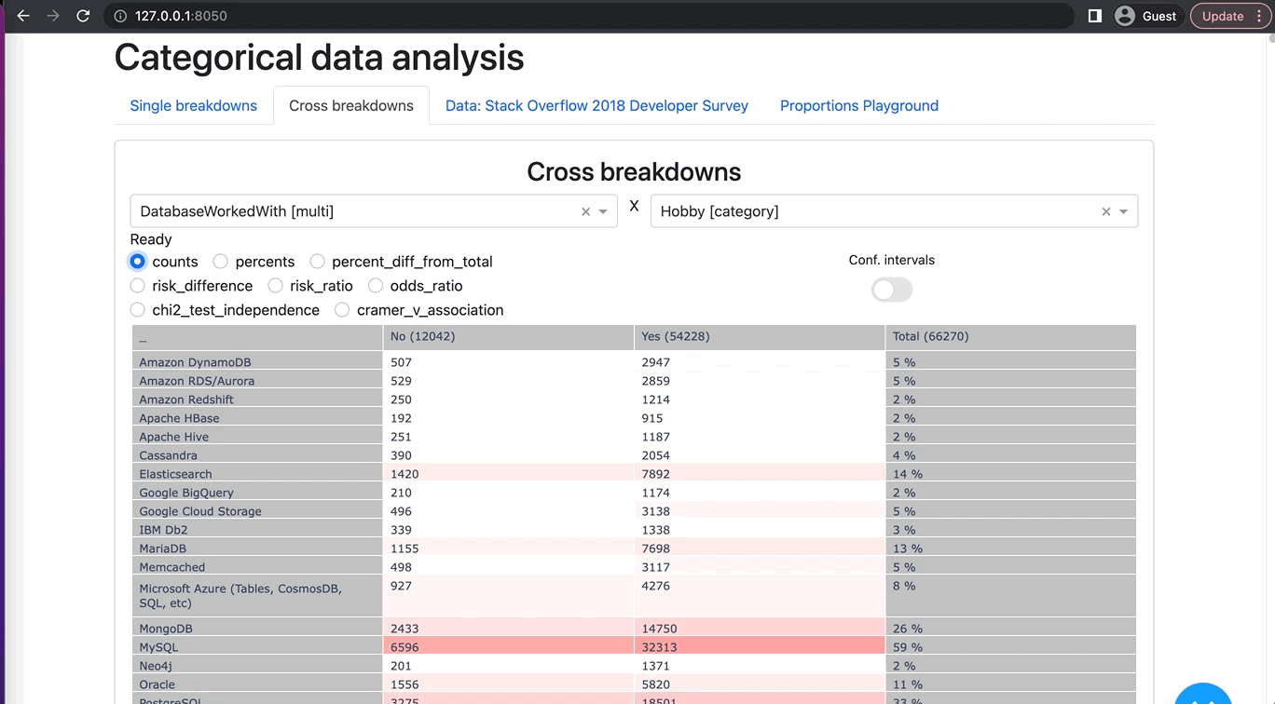Reload the current page
The width and height of the screenshot is (1275, 704).
83,16
